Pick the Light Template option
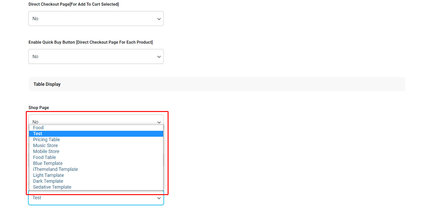The height and width of the screenshot is (214, 422). [x=49, y=175]
